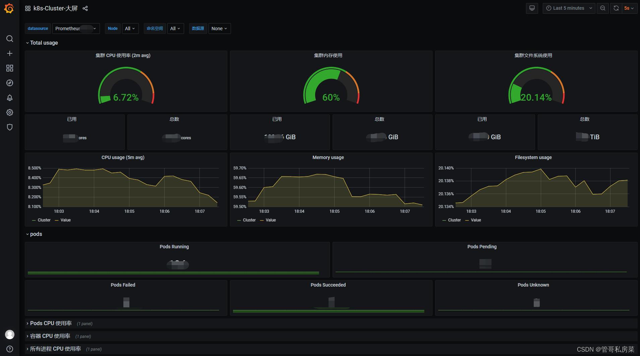Screen dimensions: 640x356
Task: Open the Explore compass icon
Action: coord(10,83)
